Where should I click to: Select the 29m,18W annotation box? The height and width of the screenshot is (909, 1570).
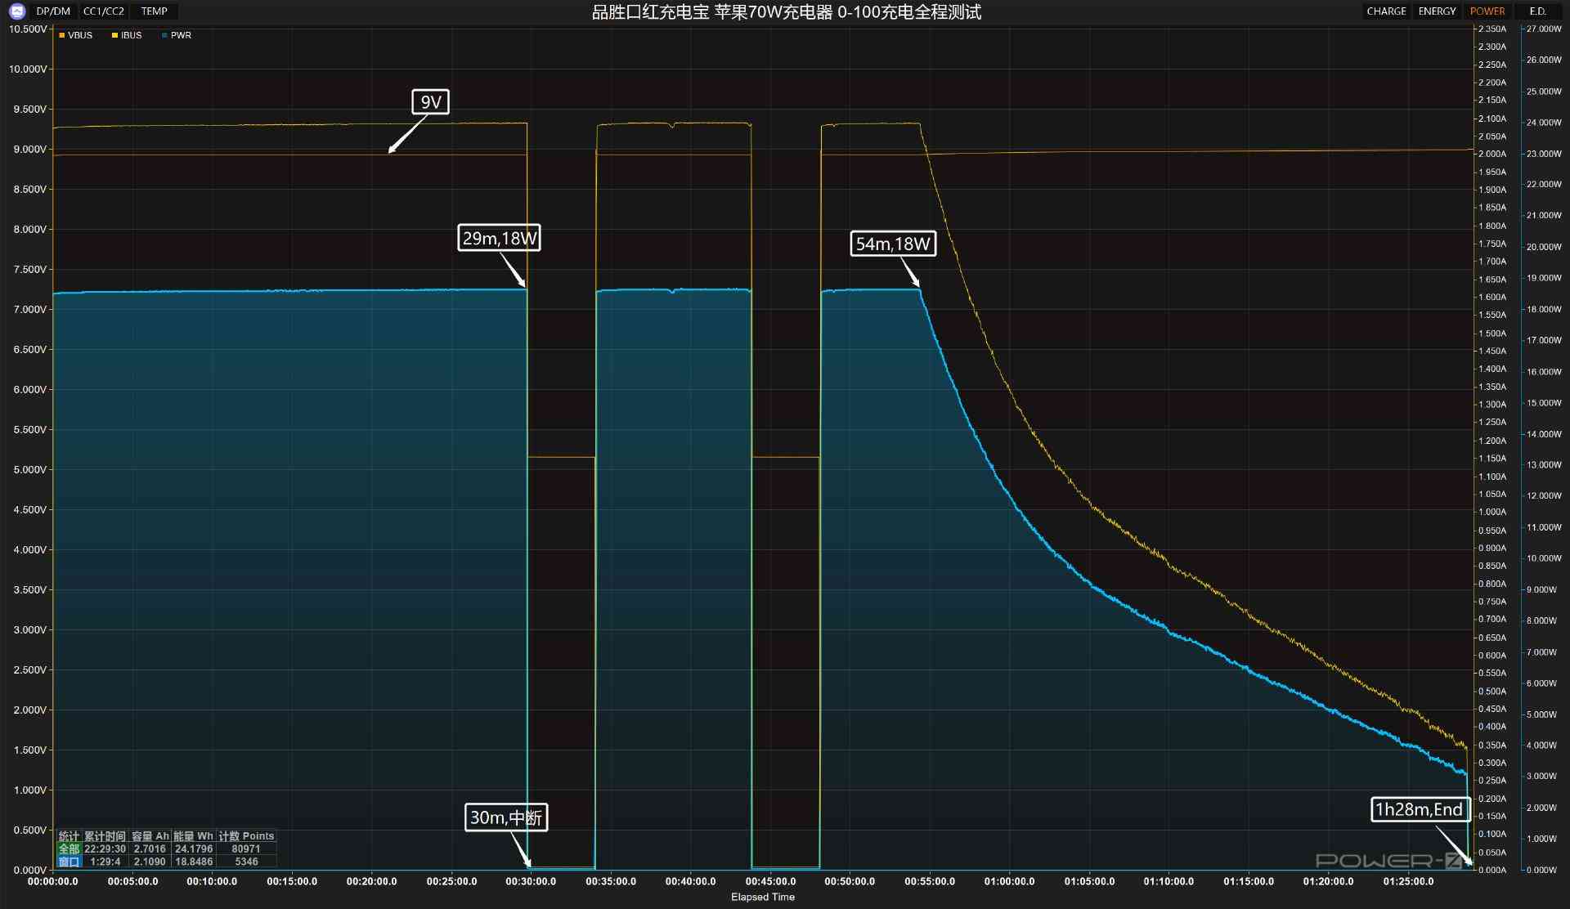click(499, 239)
